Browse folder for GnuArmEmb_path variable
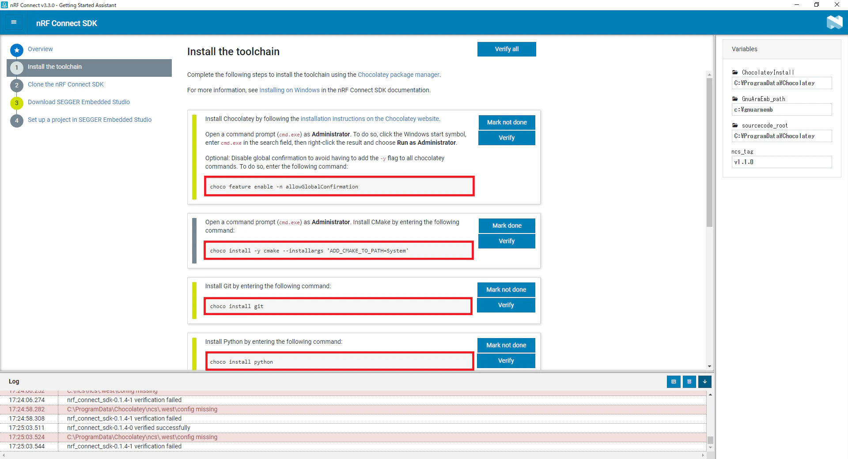 (735, 99)
